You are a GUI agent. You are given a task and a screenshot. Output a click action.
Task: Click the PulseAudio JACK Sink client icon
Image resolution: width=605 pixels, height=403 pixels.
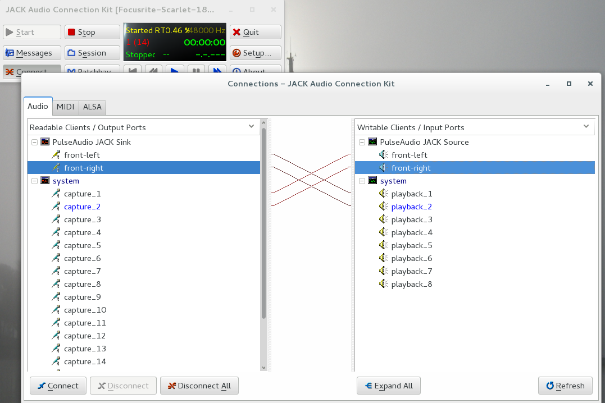(45, 142)
